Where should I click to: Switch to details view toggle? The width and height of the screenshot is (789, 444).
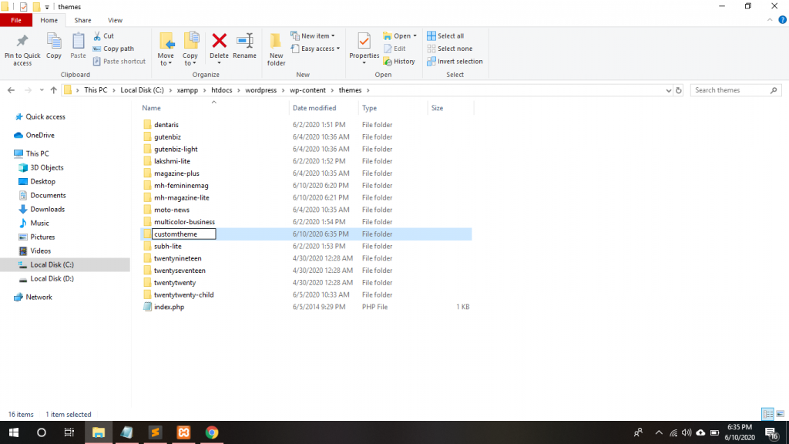coord(767,414)
